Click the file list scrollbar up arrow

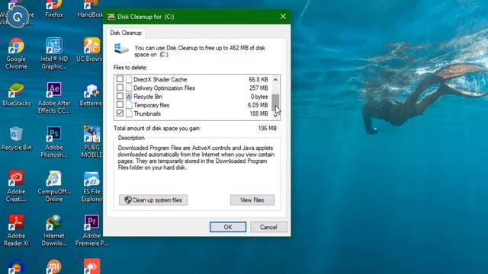[275, 79]
